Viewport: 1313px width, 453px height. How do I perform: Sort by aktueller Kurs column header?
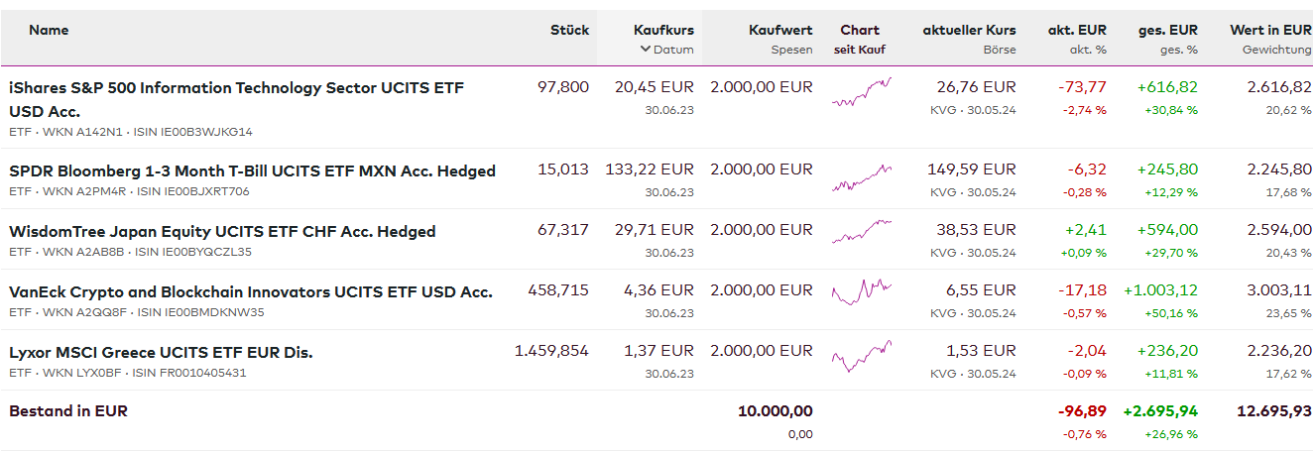point(969,30)
